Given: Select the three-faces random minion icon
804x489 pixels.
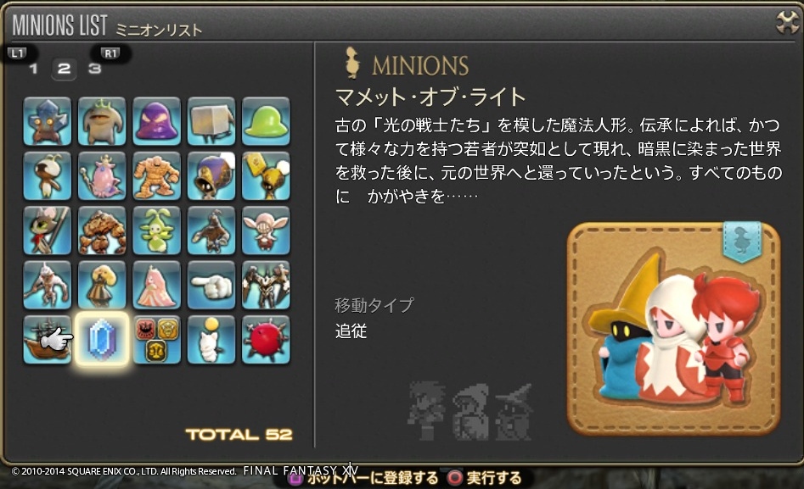Looking at the screenshot, I should [156, 340].
